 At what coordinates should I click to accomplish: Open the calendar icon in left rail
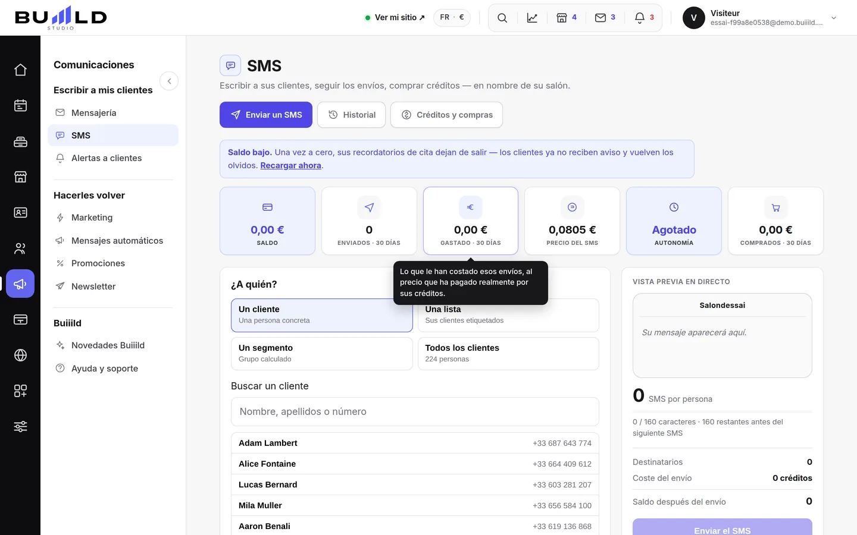[20, 106]
